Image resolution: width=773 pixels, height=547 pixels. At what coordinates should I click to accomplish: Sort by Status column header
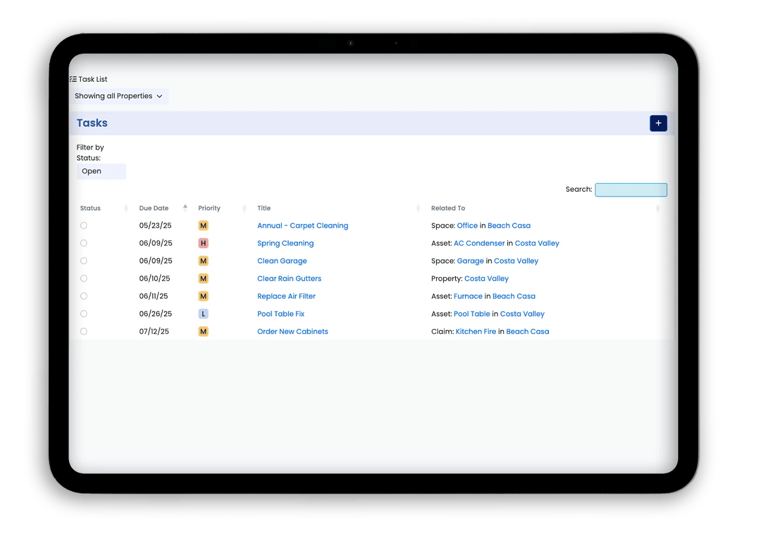click(x=90, y=209)
